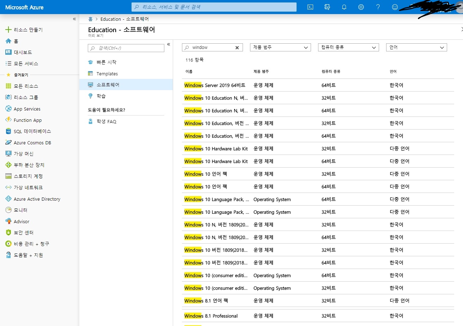Select Templates in the Education menu
The image size is (463, 326).
tap(107, 74)
